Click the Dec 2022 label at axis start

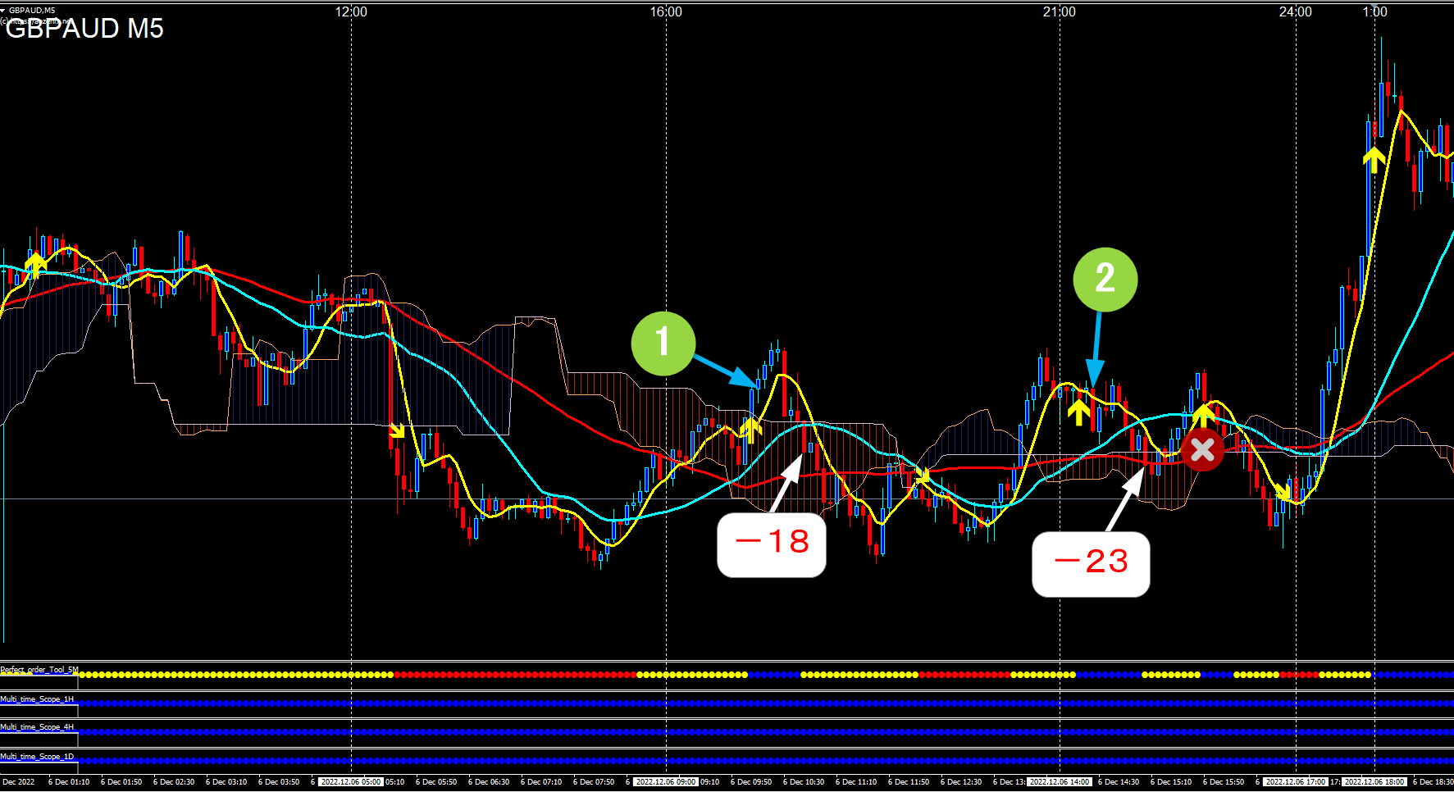coord(17,782)
